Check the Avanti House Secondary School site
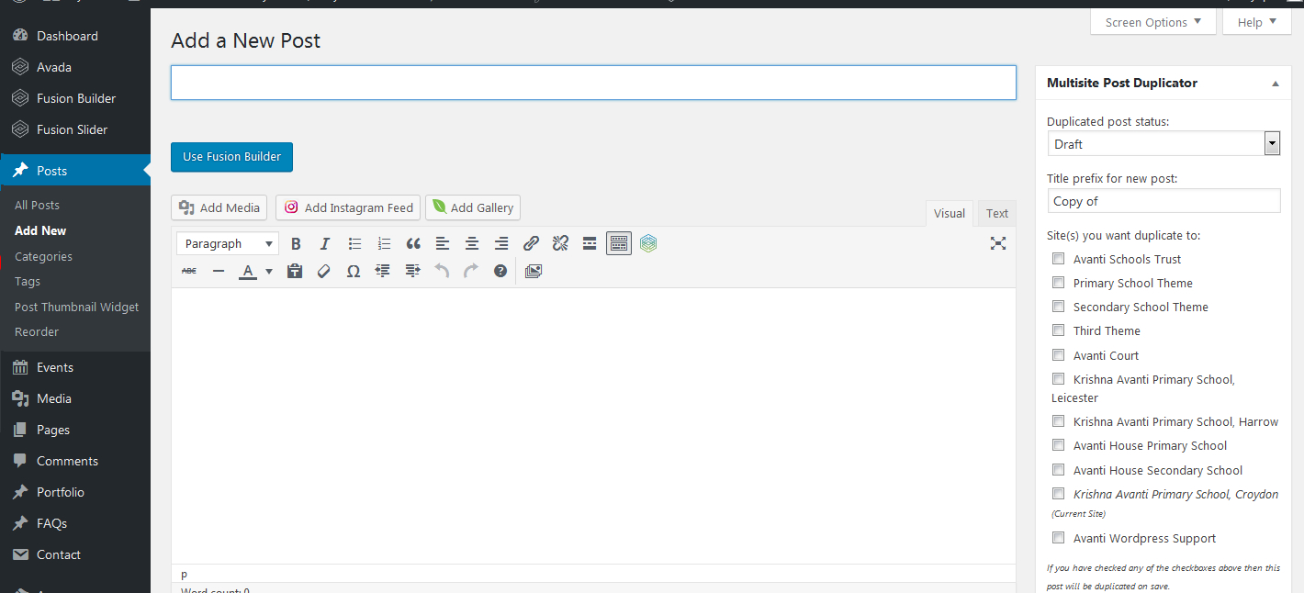Image resolution: width=1304 pixels, height=593 pixels. pos(1059,469)
